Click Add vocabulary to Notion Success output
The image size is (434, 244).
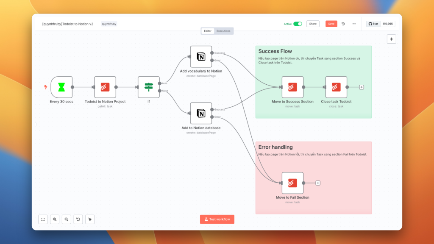coord(212,53)
